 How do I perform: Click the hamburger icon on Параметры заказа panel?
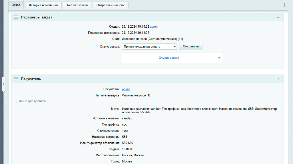[16, 17]
